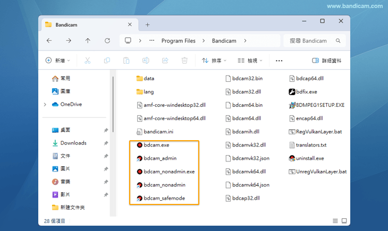
Task: Add a new Explorer tab
Action: 147,25
